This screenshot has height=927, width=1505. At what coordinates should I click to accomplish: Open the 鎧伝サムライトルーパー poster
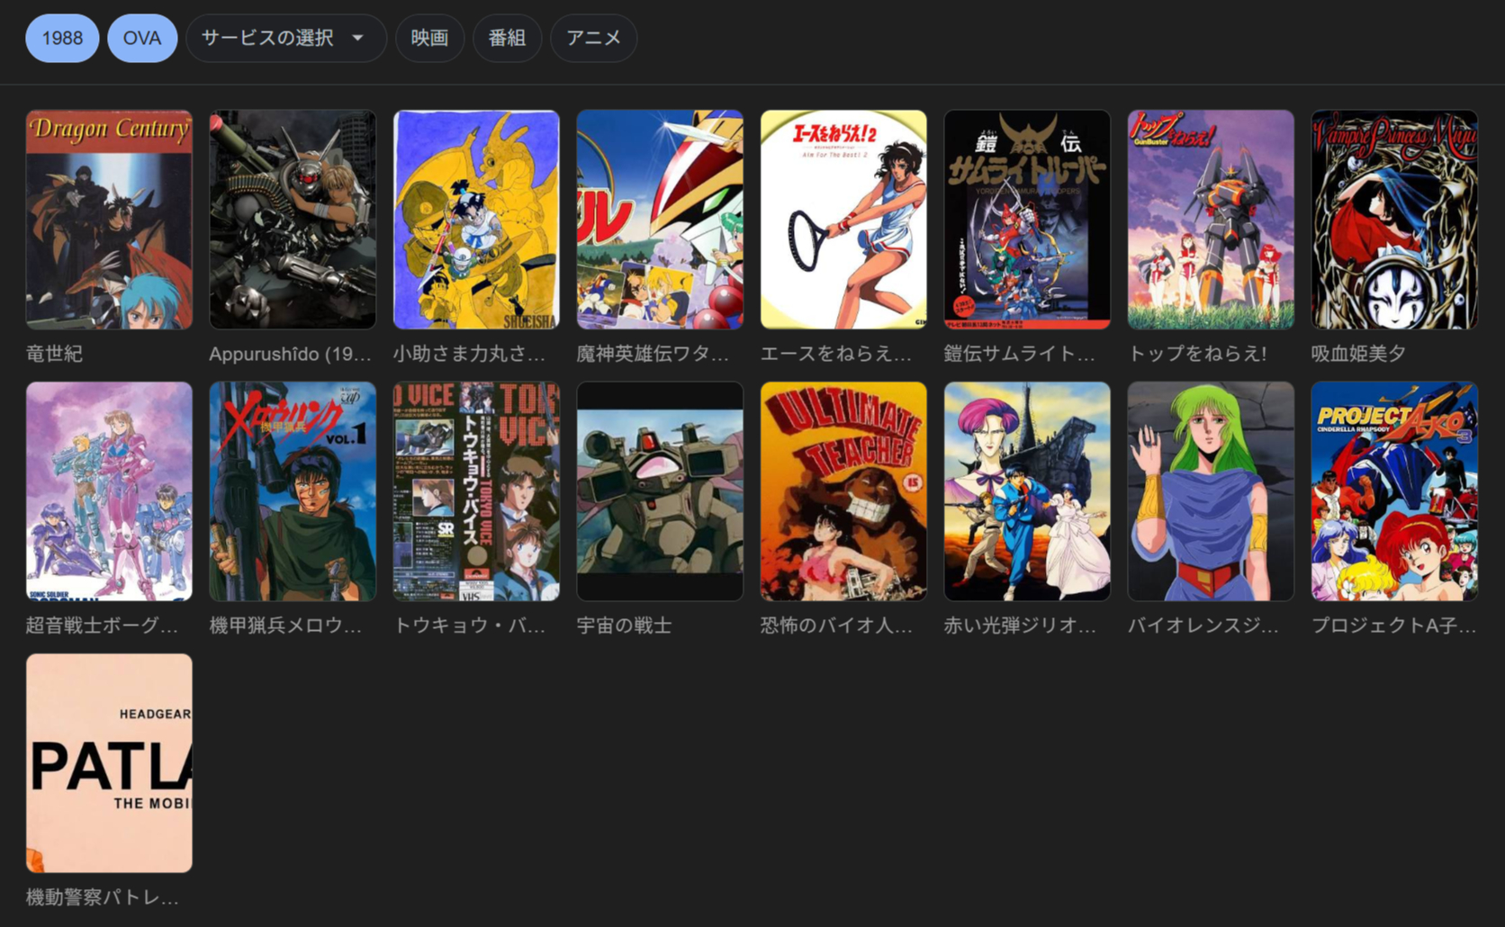(x=1027, y=220)
